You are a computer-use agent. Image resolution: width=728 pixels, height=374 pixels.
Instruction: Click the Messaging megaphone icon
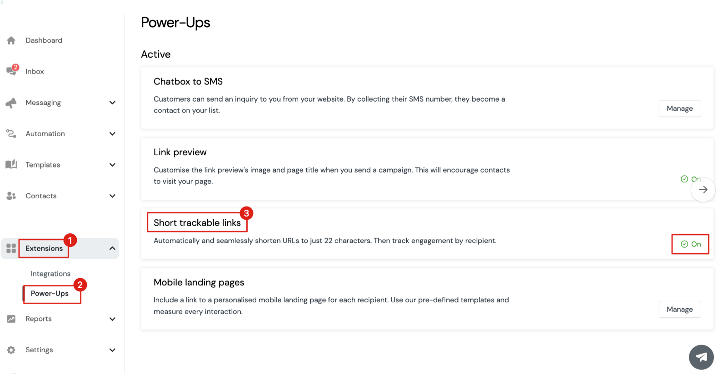[x=11, y=103]
